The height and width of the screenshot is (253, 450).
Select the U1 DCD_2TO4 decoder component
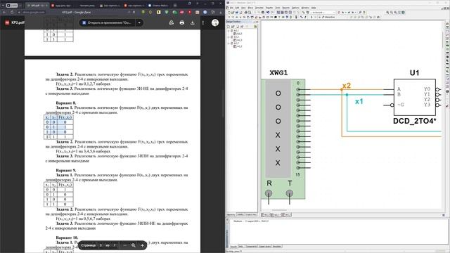click(x=414, y=97)
